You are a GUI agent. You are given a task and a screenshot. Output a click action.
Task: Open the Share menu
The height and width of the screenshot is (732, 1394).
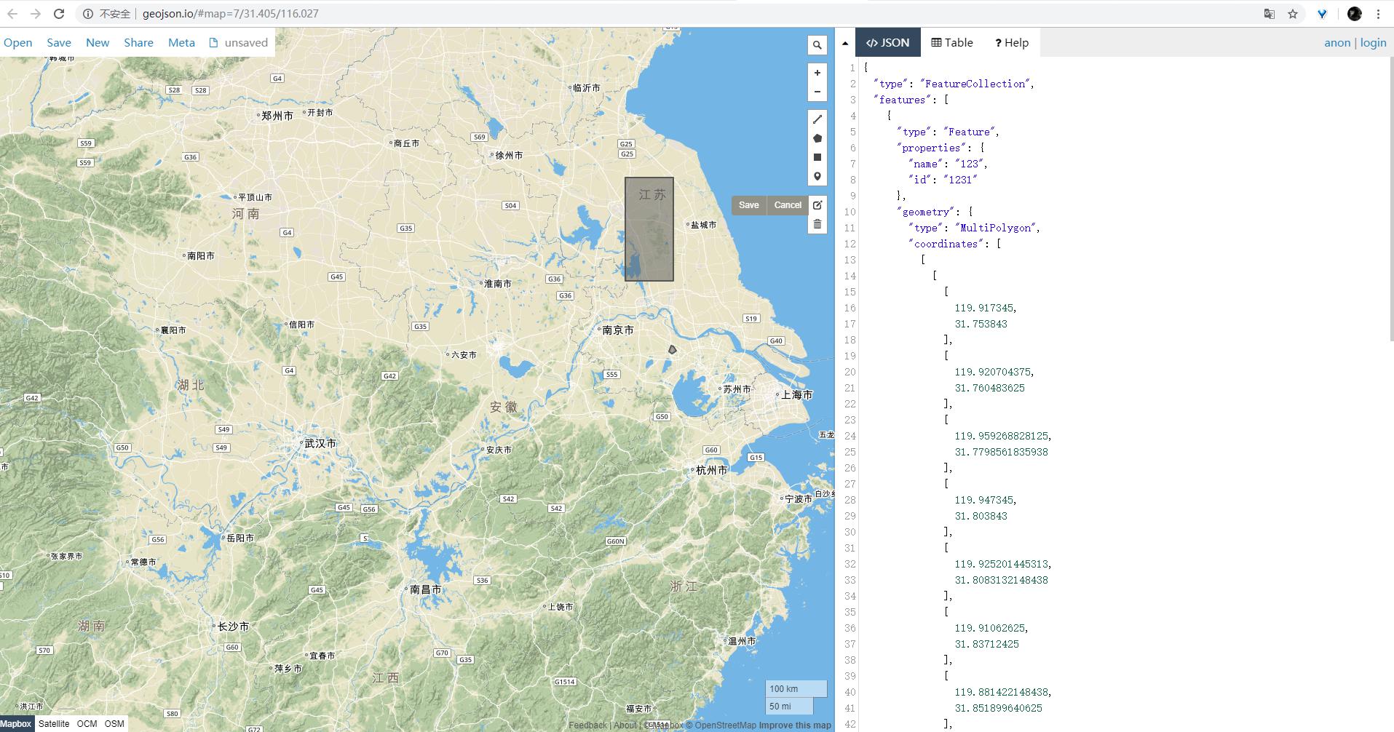(x=138, y=42)
